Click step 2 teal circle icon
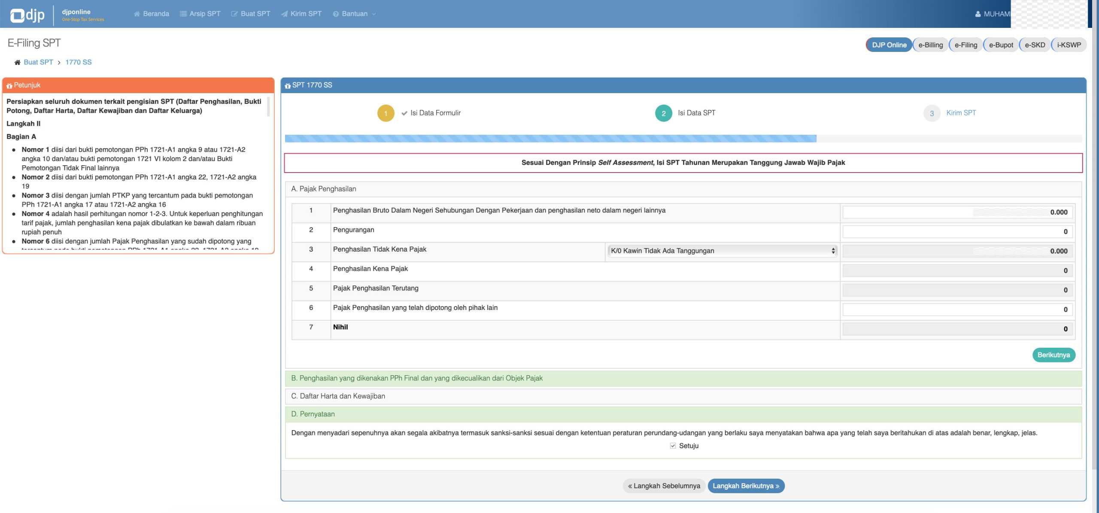The image size is (1099, 513). 663,113
